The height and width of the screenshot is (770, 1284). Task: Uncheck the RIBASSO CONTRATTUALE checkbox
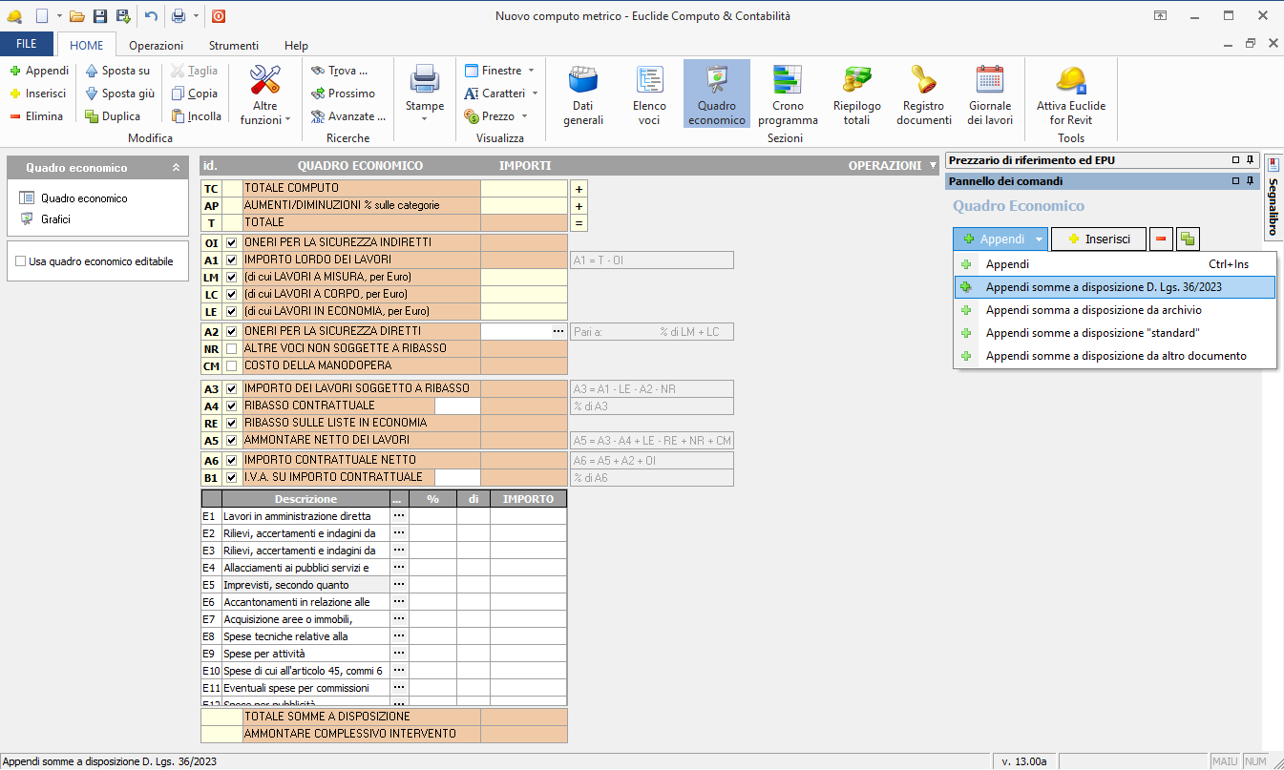231,406
